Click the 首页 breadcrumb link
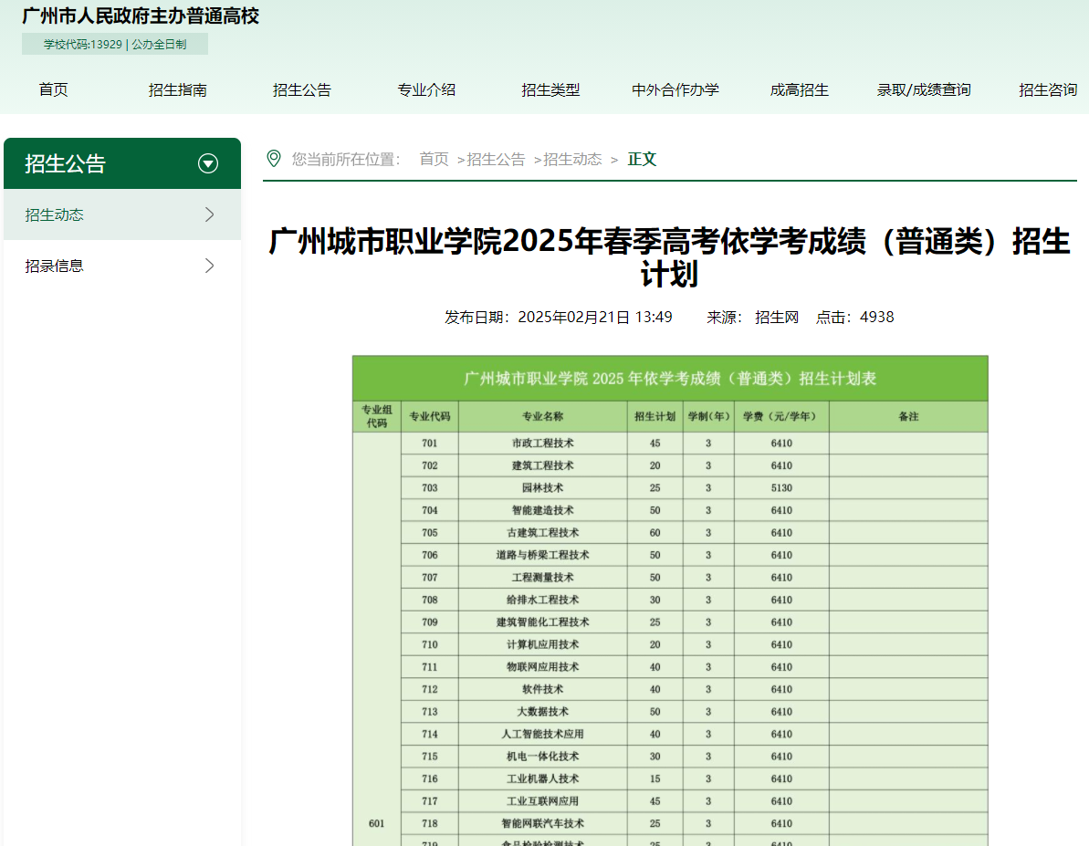The height and width of the screenshot is (846, 1089). (x=434, y=158)
